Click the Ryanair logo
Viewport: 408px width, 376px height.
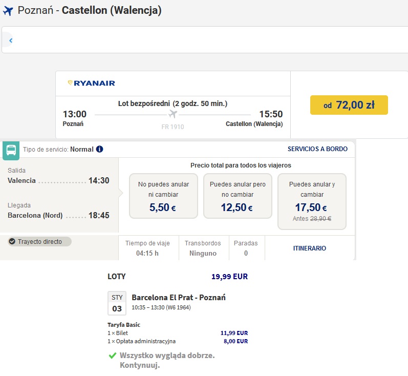click(x=91, y=83)
